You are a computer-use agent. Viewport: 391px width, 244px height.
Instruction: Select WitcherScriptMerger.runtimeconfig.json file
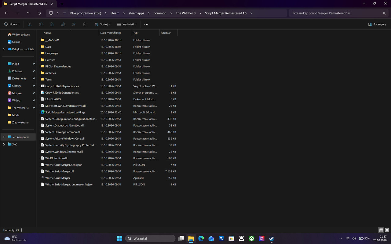click(x=69, y=185)
